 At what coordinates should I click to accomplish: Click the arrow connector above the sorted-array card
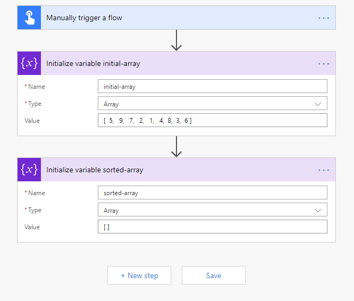click(x=176, y=147)
